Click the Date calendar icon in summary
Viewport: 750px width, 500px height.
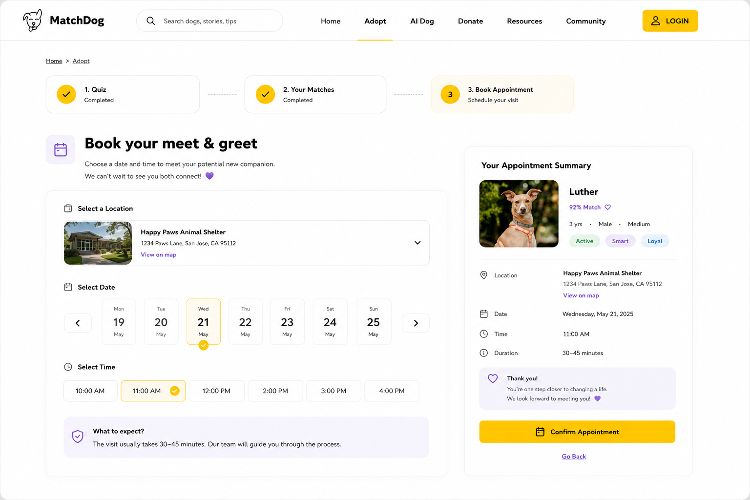coord(483,314)
